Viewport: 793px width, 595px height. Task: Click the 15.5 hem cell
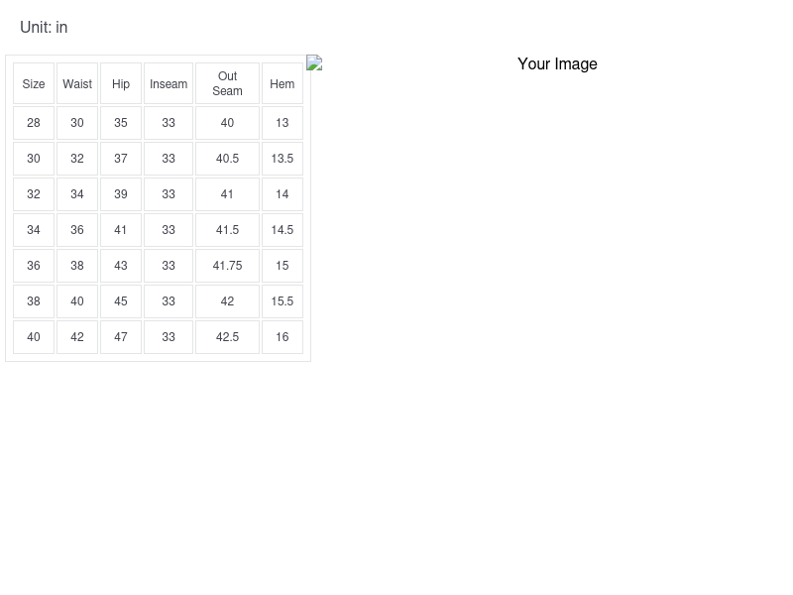tap(283, 301)
